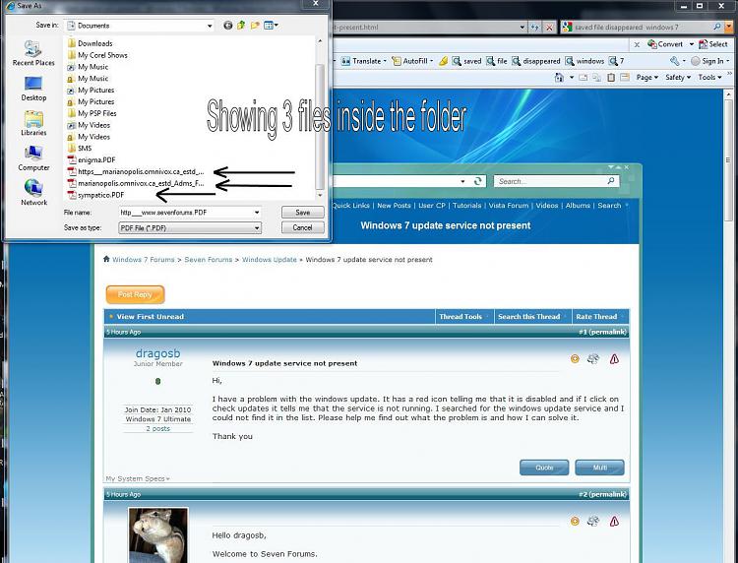Click Quote on dragosb's post
The image size is (738, 563).
tap(544, 468)
